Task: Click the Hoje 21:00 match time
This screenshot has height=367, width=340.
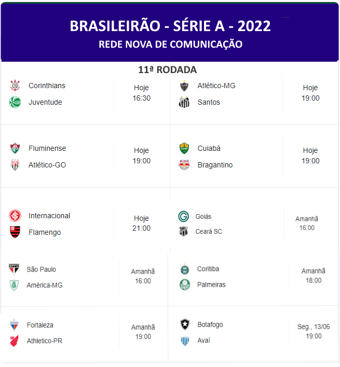Action: (x=142, y=223)
